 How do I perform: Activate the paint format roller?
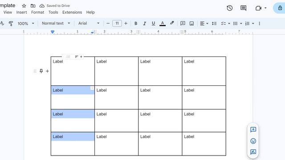[x=11, y=24]
